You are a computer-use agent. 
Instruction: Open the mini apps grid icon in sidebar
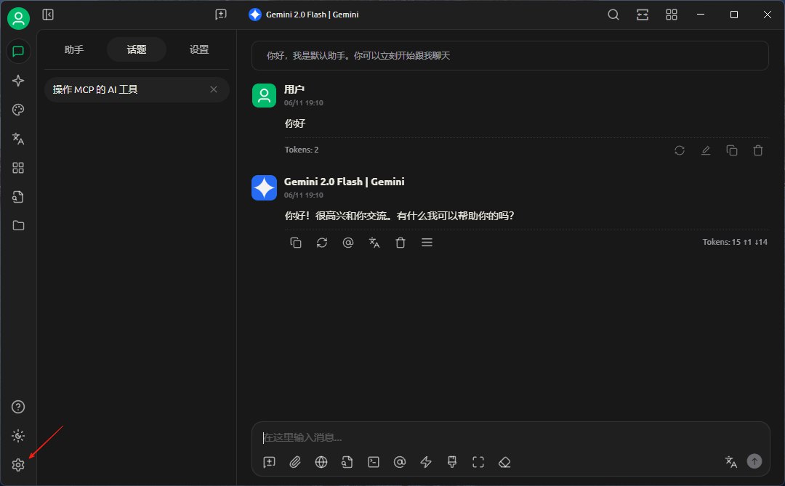tap(18, 168)
